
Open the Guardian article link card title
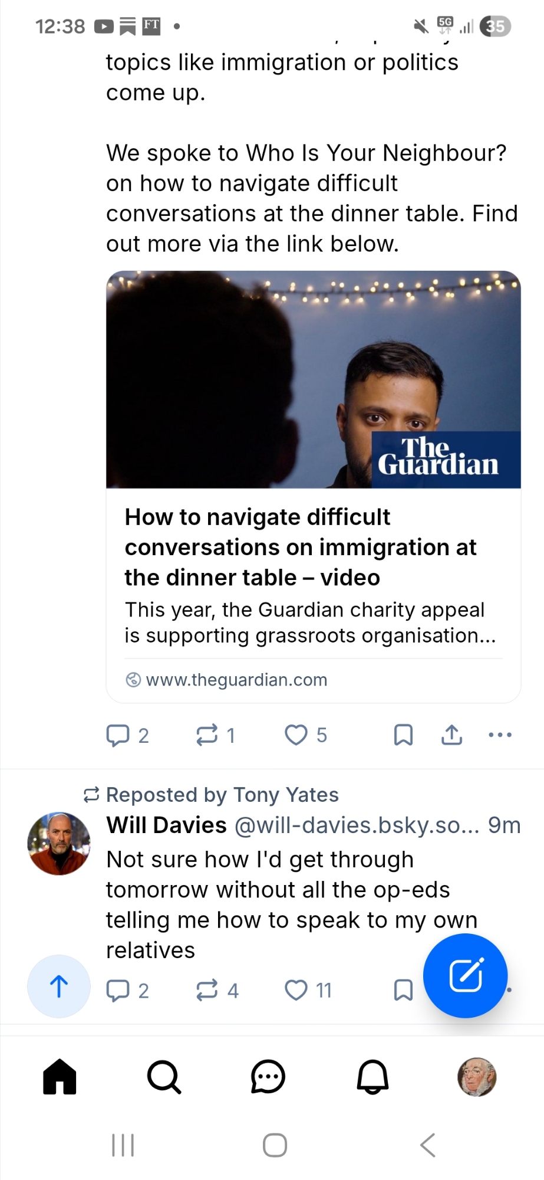click(301, 547)
